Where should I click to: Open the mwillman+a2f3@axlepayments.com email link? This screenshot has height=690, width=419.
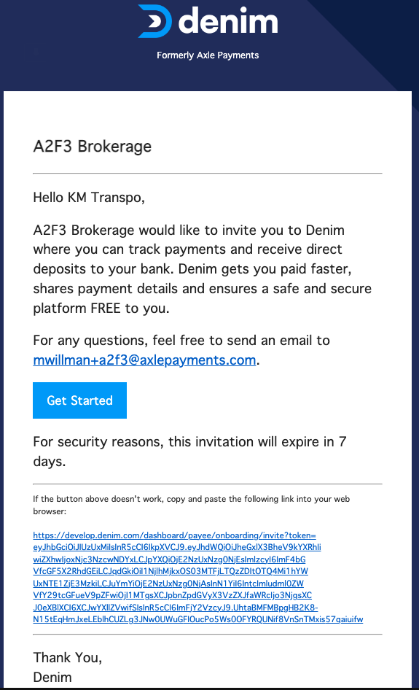click(x=145, y=360)
